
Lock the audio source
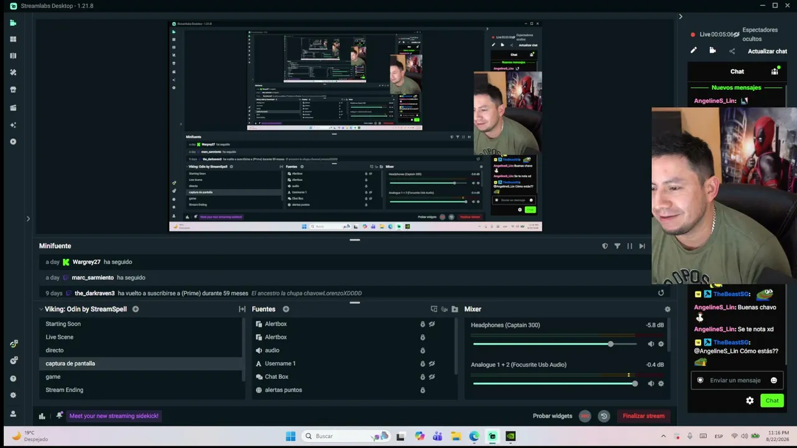point(422,350)
